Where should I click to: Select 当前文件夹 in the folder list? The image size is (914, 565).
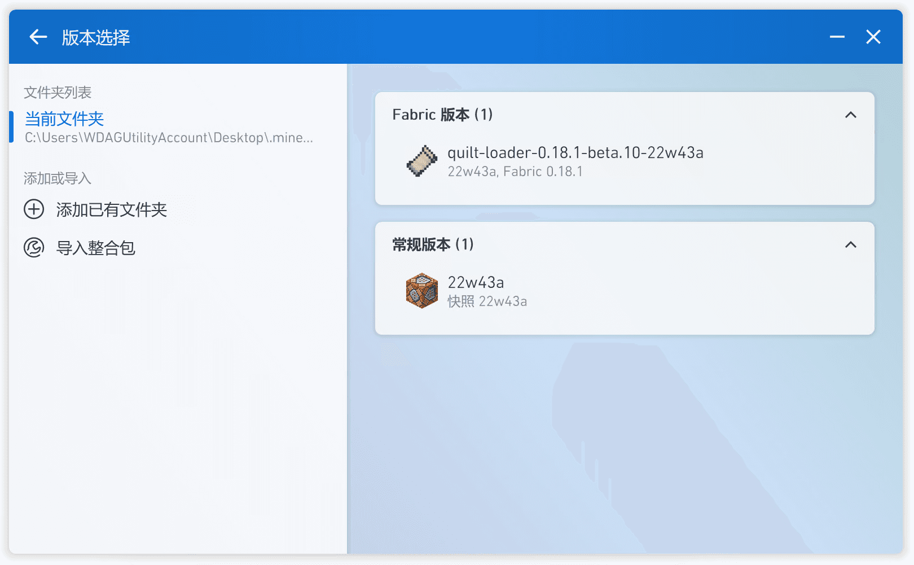click(x=63, y=119)
